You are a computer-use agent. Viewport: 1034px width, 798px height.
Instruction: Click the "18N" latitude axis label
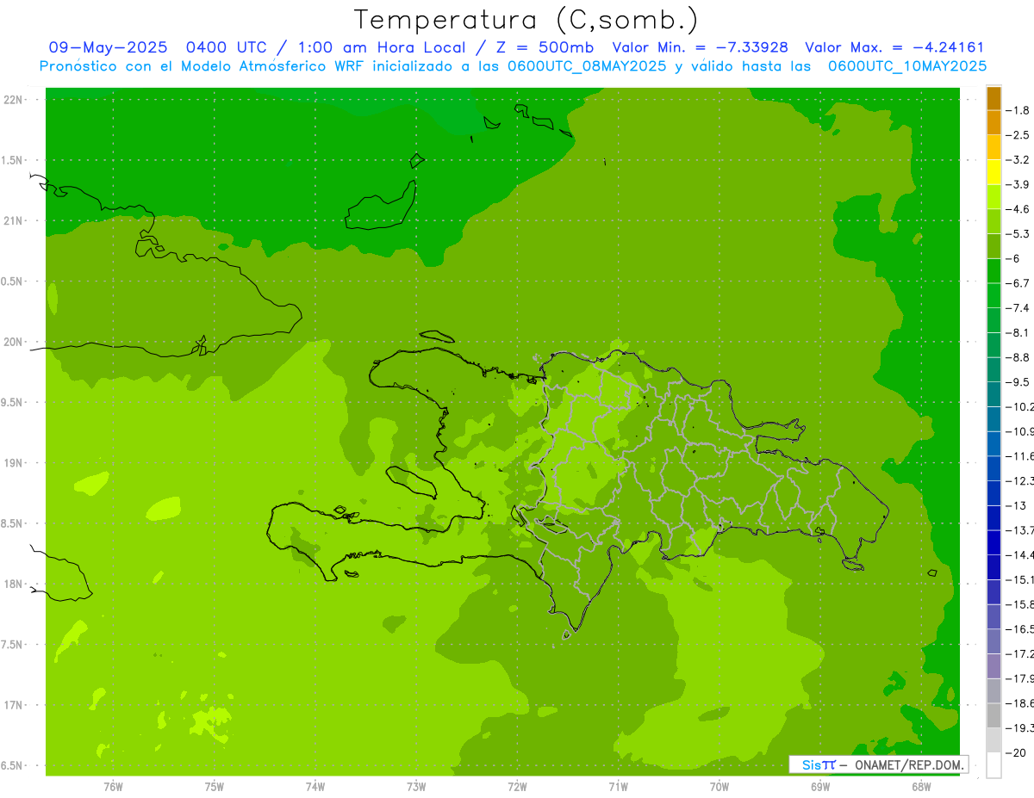click(x=15, y=585)
